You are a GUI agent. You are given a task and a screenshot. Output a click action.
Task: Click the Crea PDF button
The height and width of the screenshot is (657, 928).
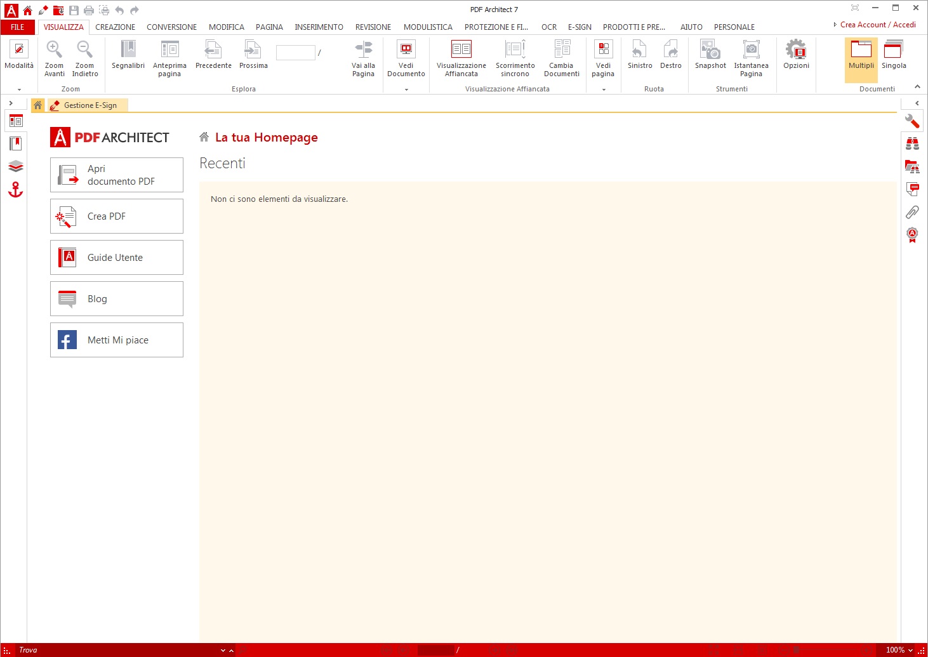117,216
